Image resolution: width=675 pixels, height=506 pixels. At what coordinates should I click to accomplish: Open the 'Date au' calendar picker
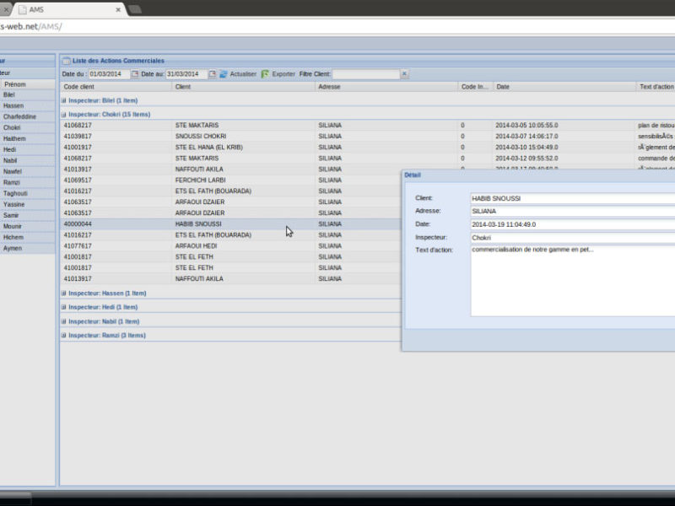click(212, 74)
